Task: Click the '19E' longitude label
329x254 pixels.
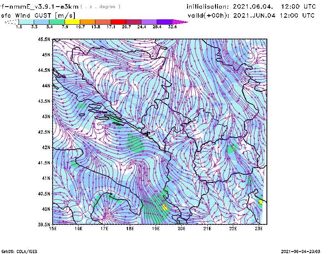Action: pos(156,229)
